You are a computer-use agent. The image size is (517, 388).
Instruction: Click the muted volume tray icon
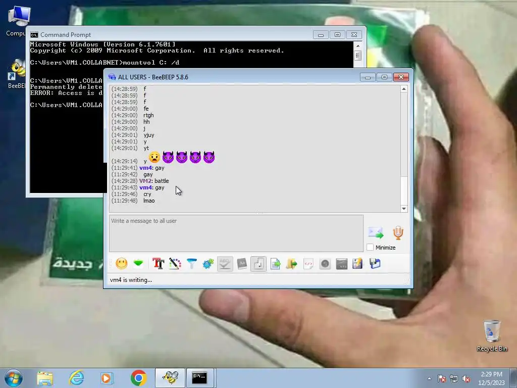pos(466,378)
